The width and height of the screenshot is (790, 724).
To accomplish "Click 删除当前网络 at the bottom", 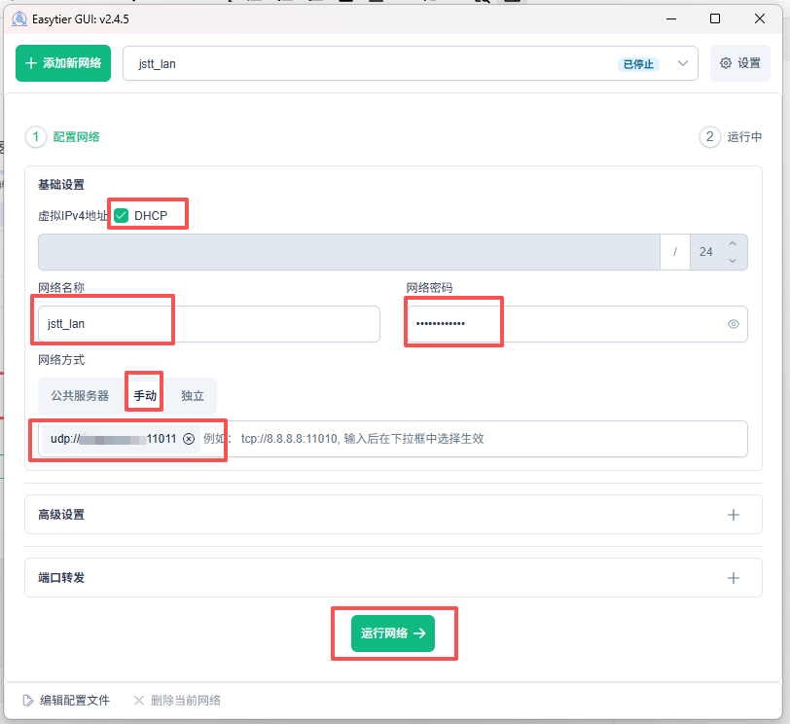I will (177, 701).
